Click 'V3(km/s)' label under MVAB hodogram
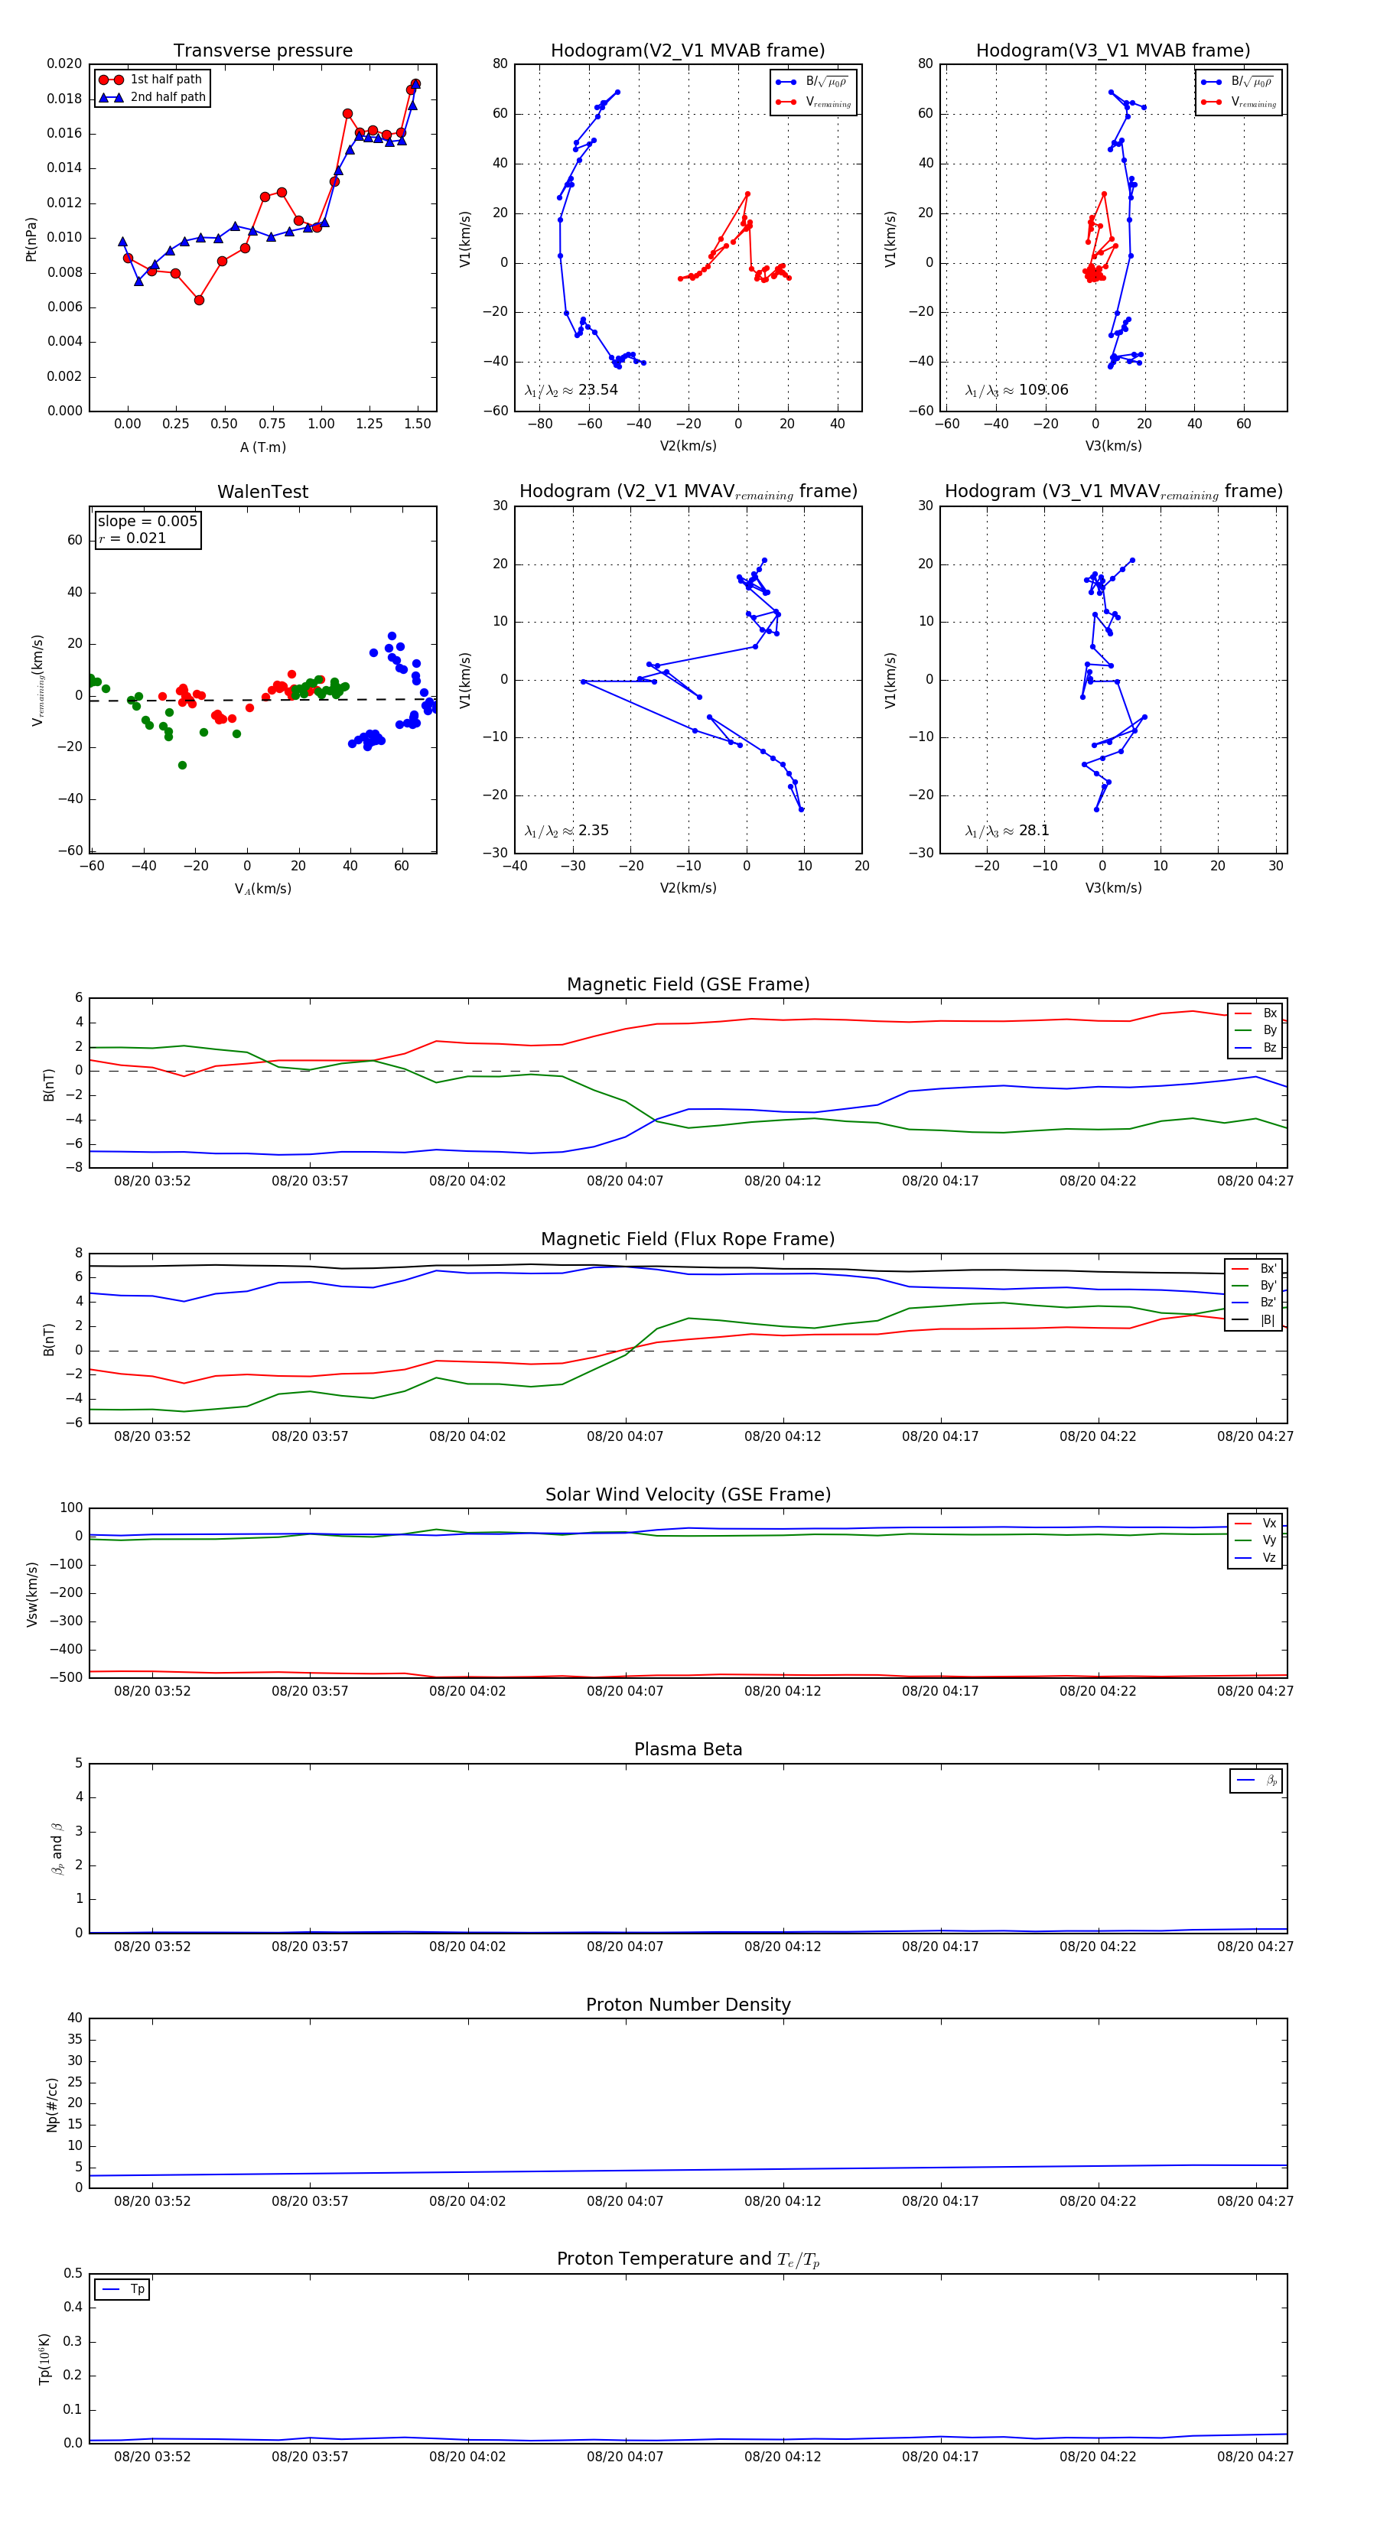The height and width of the screenshot is (2524, 1377). pyautogui.click(x=1113, y=446)
